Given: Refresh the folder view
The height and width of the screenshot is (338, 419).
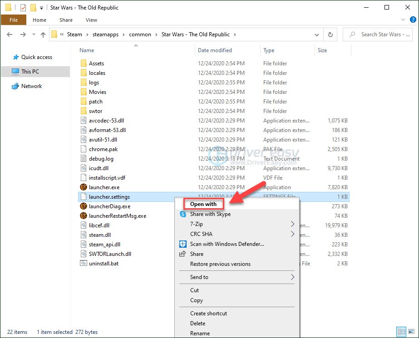Looking at the screenshot, I should coord(330,34).
